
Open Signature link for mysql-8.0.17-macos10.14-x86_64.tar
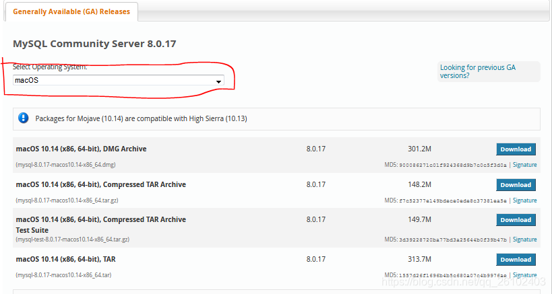pos(524,275)
